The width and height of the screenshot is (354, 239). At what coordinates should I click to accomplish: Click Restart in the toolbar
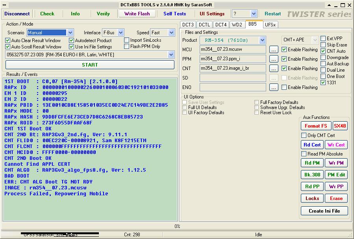[x=273, y=14]
